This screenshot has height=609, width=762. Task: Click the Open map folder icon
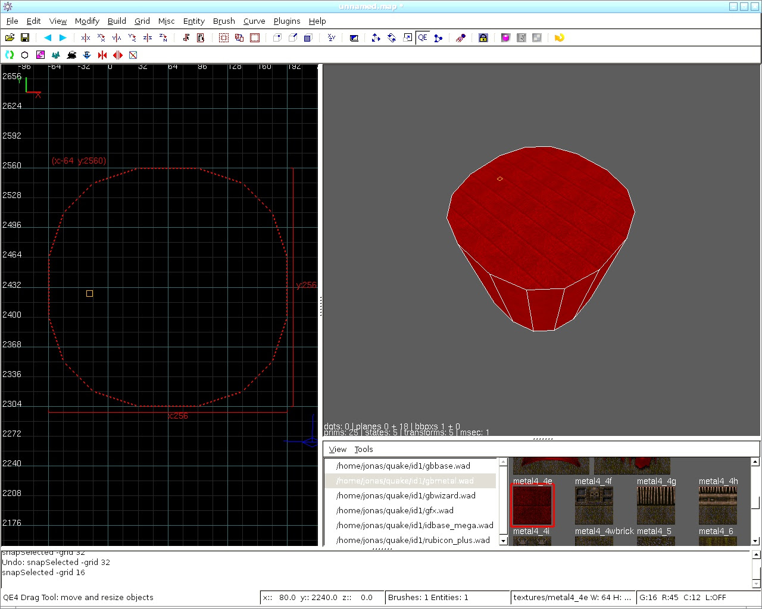(10, 37)
